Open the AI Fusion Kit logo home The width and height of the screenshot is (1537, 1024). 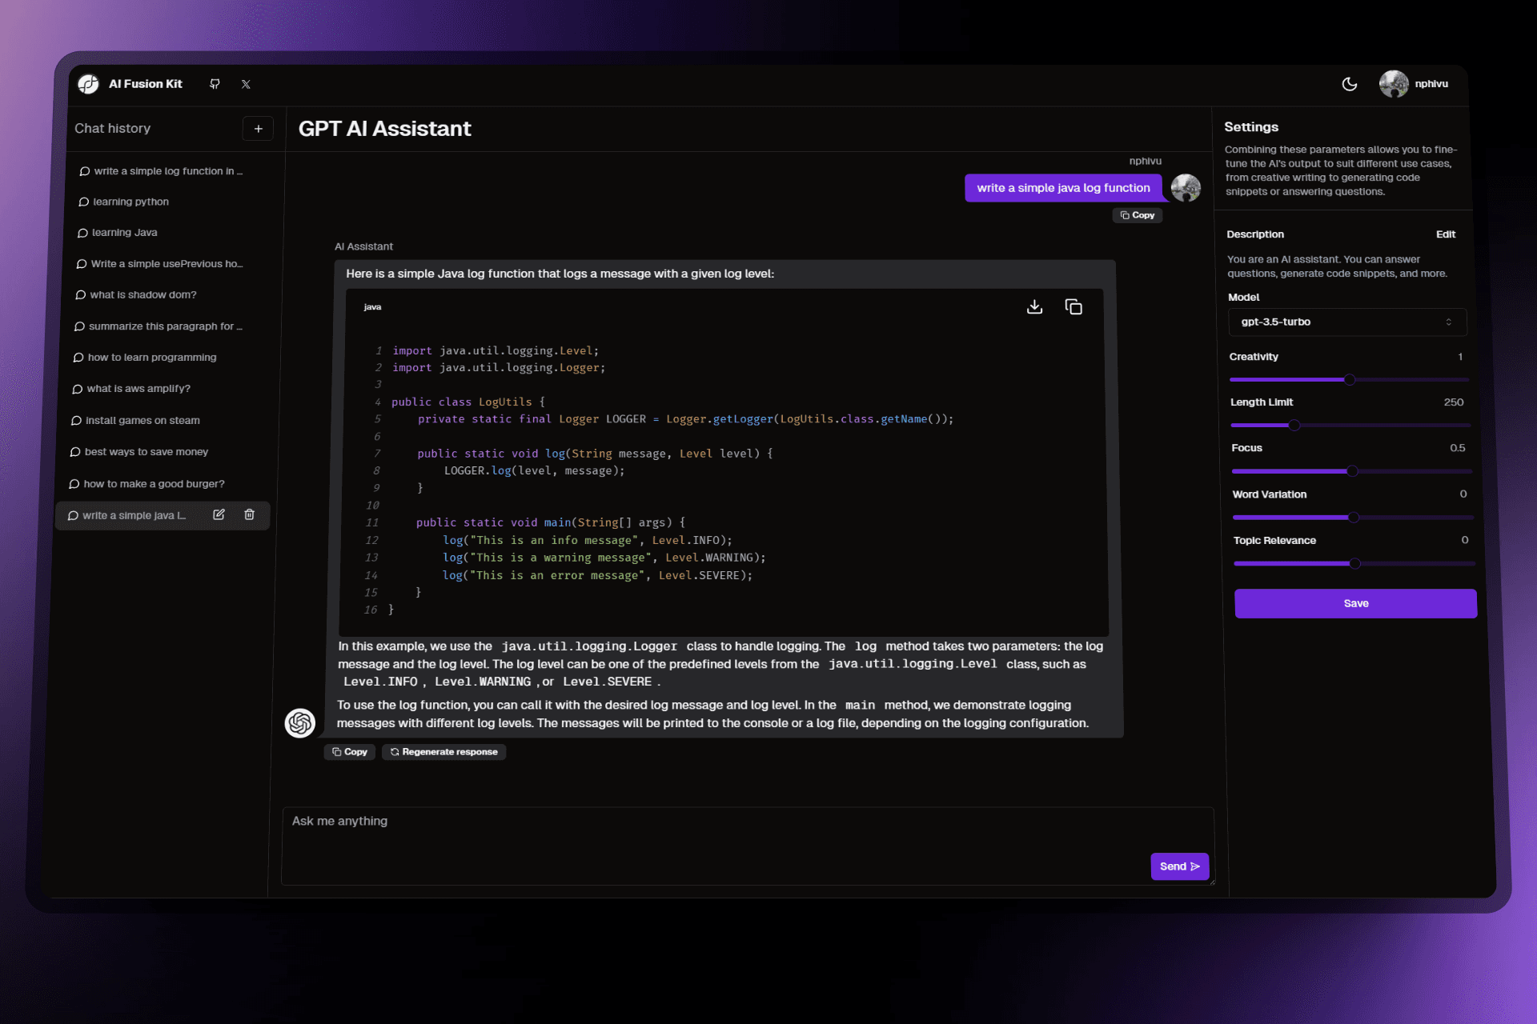[88, 84]
